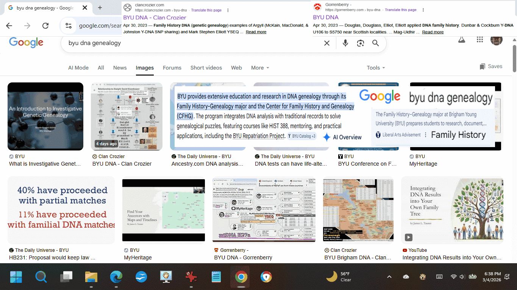The width and height of the screenshot is (517, 290).
Task: Open Chrome from the Windows taskbar
Action: click(x=241, y=277)
